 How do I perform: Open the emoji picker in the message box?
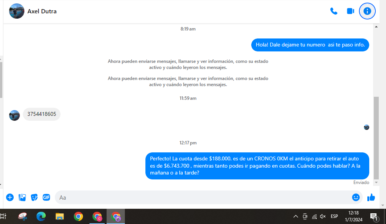(x=356, y=197)
